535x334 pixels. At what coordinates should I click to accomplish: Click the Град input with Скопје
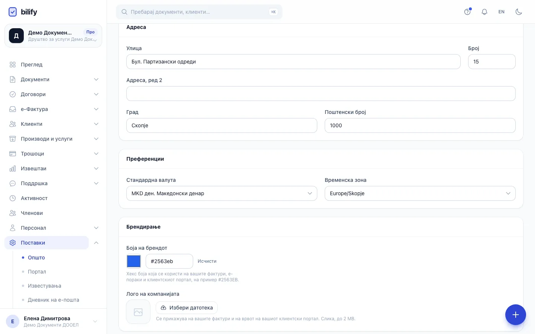coord(222,125)
